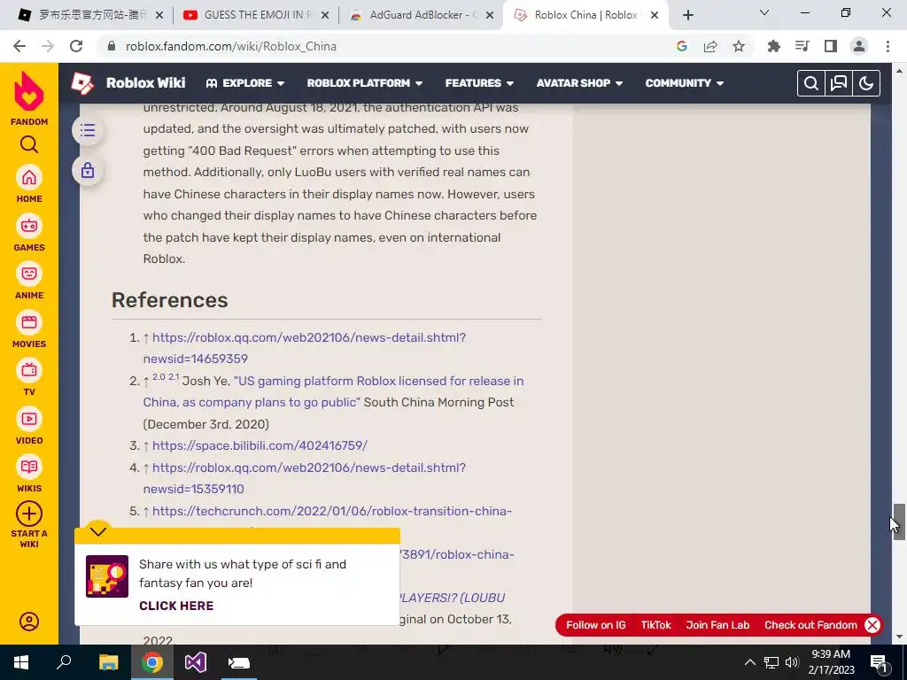Open Fandom sidebar search icon
Screen dimensions: 907x680
pos(29,144)
